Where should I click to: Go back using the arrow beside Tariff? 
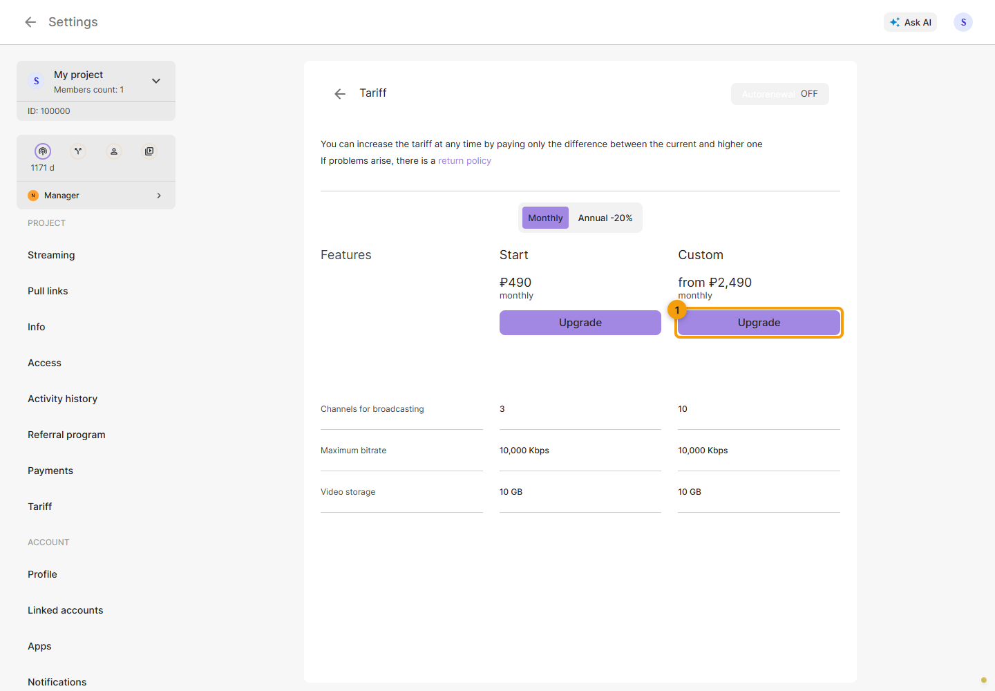(340, 94)
